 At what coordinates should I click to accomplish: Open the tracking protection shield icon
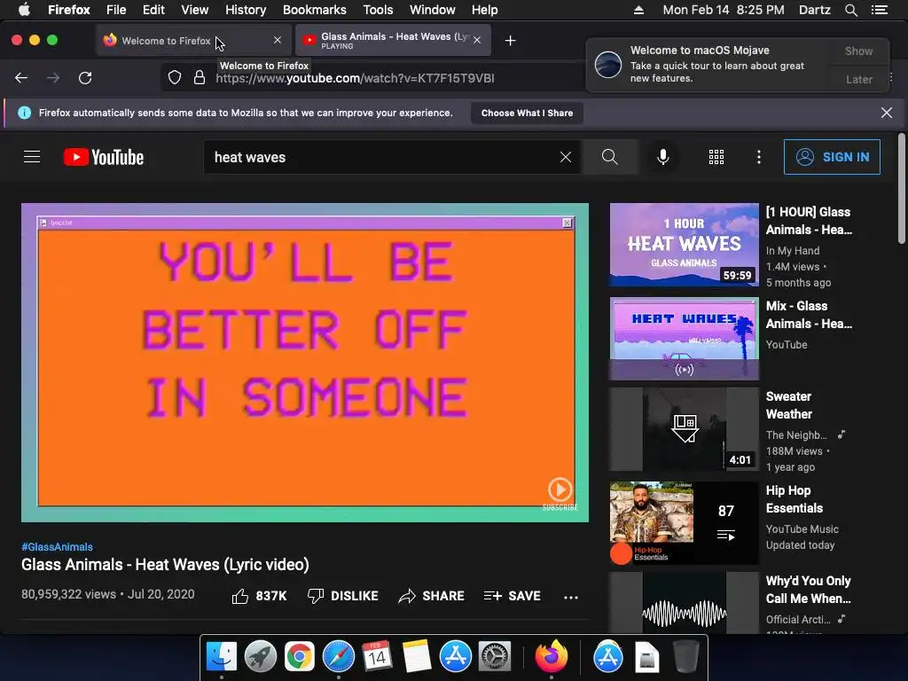click(x=175, y=78)
